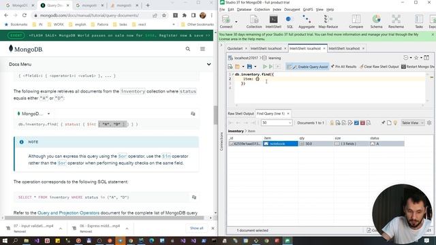
Task: Search the MongoDB docs with magnifier icon
Action: coord(188,49)
